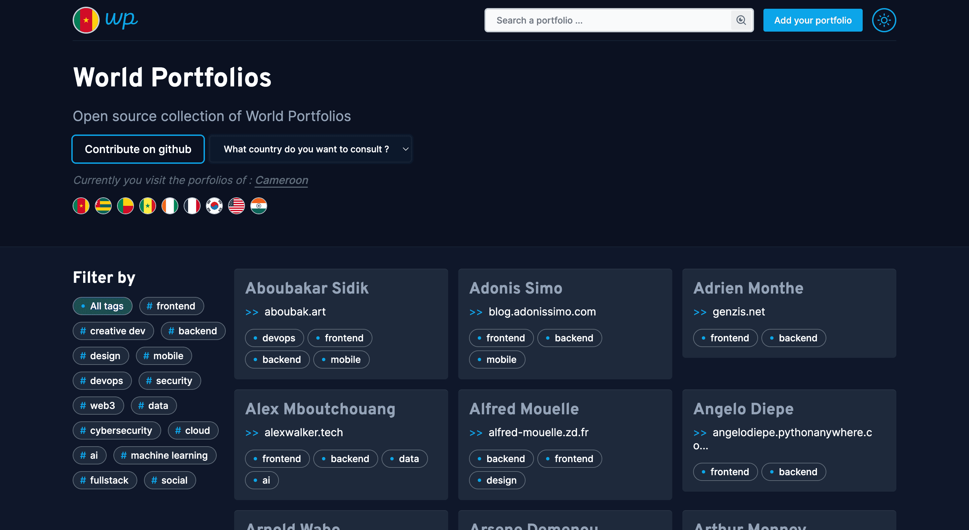Image resolution: width=969 pixels, height=530 pixels.
Task: Click Add your portfolio button
Action: (x=813, y=20)
